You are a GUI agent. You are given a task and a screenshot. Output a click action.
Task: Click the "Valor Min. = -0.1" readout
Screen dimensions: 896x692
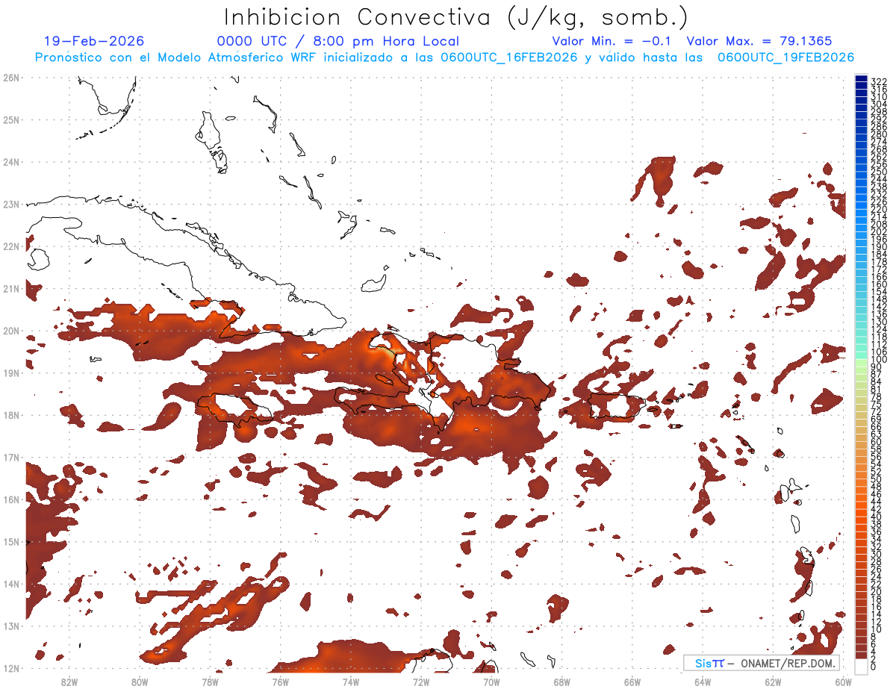612,42
